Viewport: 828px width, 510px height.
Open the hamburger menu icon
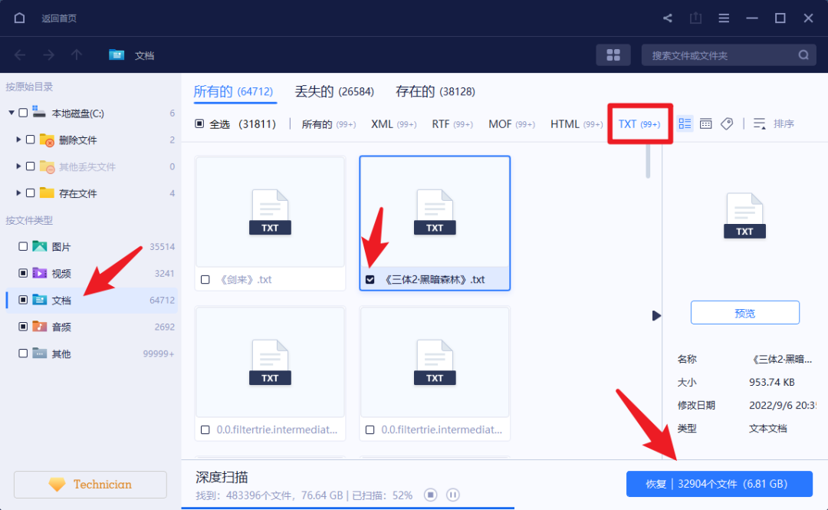click(x=724, y=18)
